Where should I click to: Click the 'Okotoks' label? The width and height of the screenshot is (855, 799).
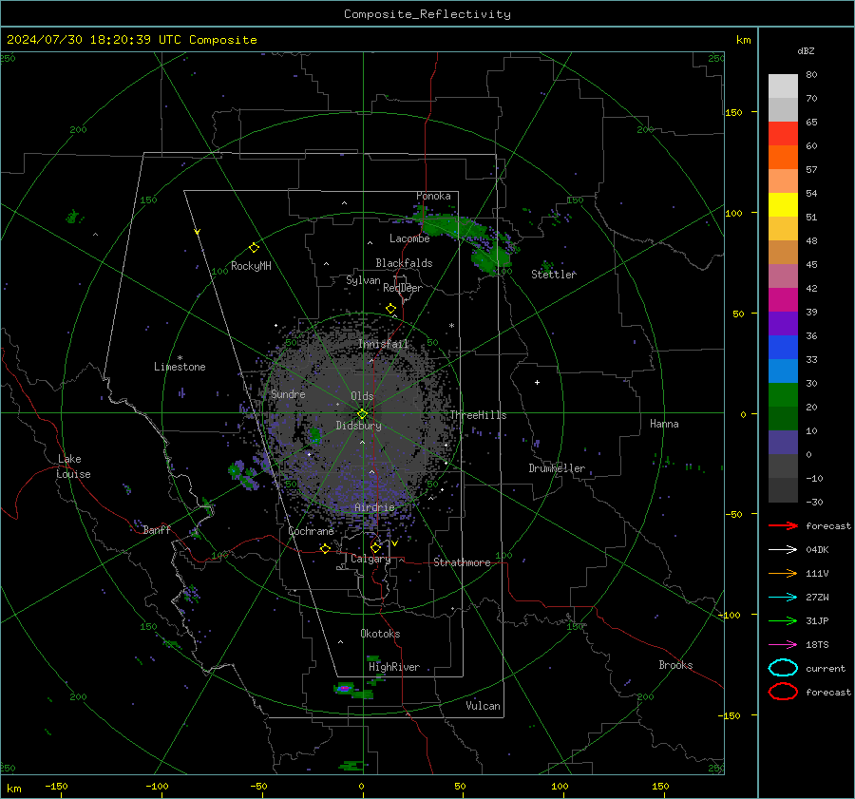pos(380,634)
